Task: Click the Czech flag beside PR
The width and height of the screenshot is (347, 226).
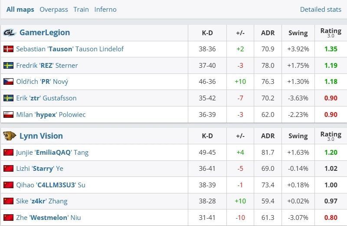Action: point(8,82)
